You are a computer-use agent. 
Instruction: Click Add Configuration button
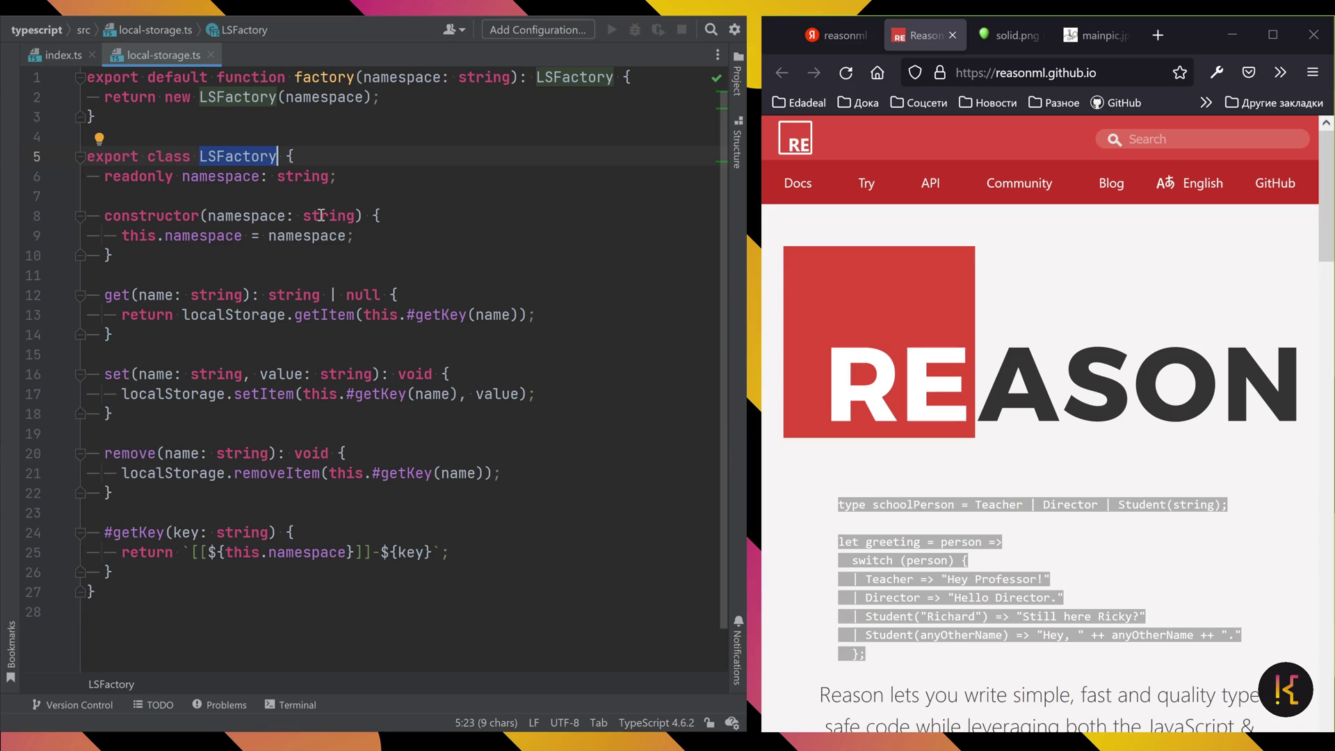pos(538,29)
